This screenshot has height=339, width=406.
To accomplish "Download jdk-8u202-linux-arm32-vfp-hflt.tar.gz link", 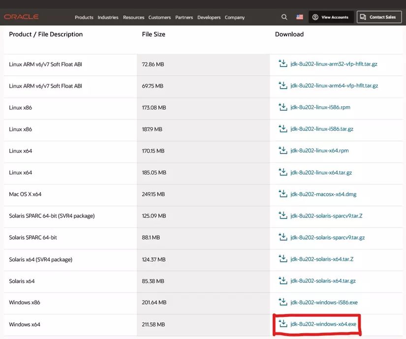I will [x=334, y=64].
